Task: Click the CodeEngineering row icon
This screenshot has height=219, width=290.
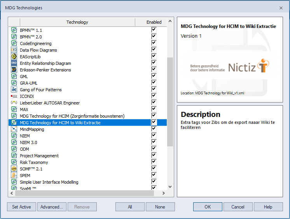Action: (x=14, y=43)
